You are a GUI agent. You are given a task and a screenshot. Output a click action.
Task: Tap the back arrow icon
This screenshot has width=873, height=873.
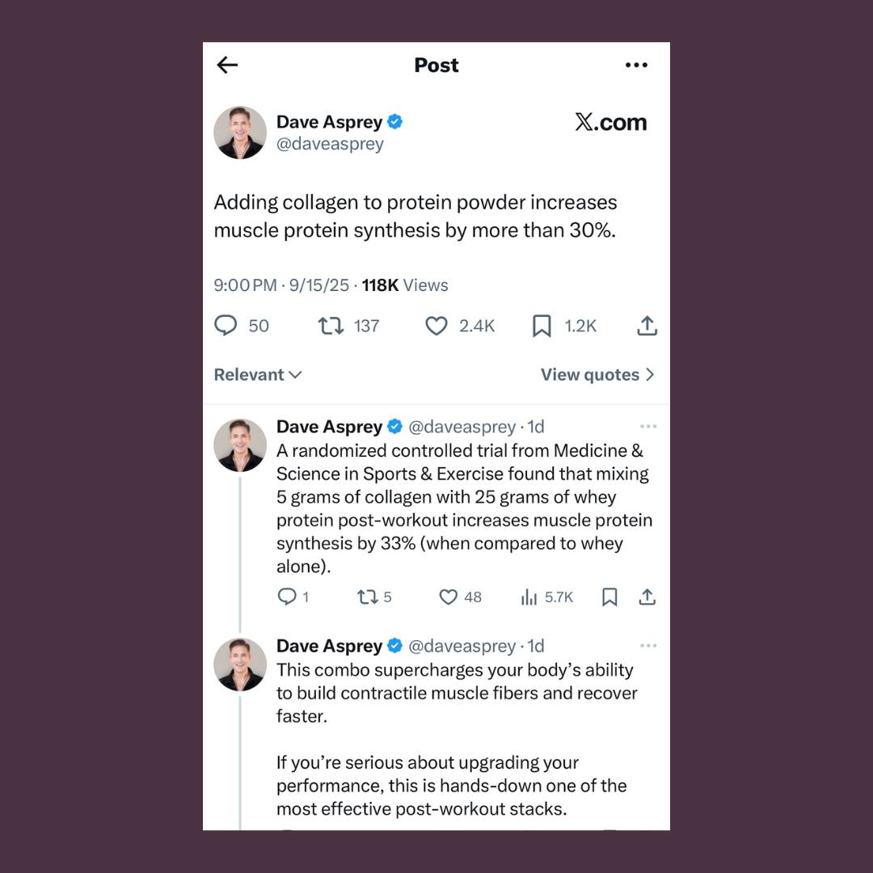pos(228,65)
